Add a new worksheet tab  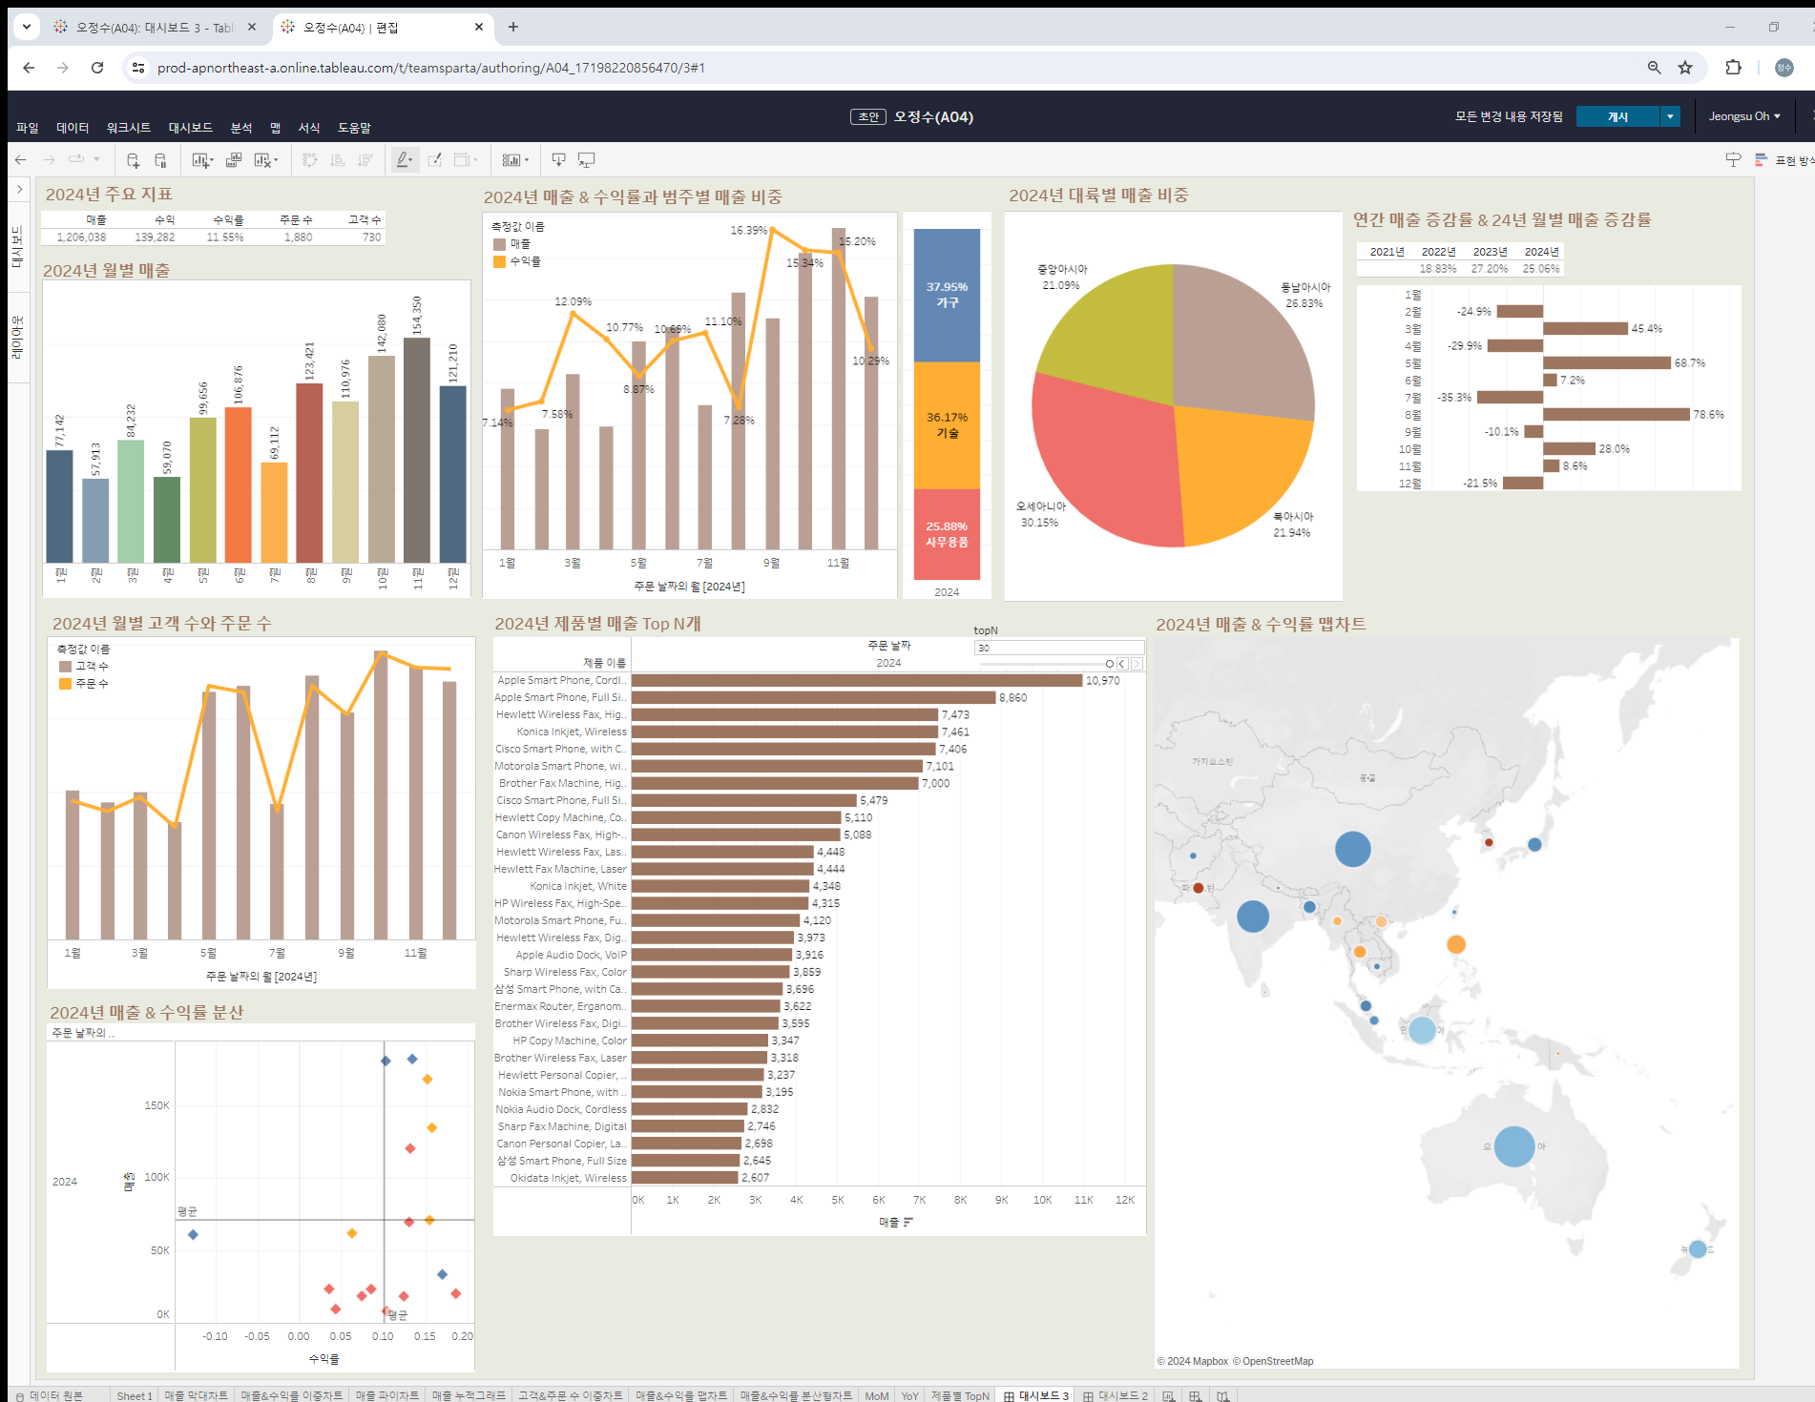coord(1169,1395)
